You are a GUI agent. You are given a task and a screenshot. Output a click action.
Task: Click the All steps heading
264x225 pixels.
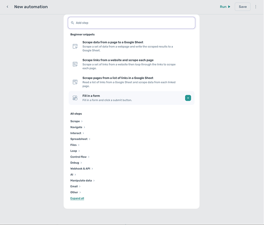pyautogui.click(x=76, y=114)
